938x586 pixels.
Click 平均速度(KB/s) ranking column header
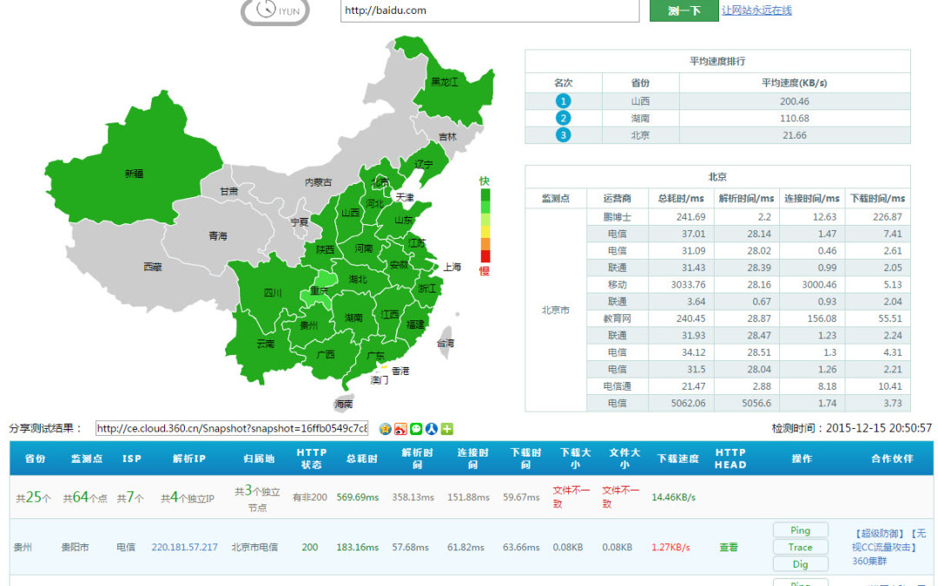coord(794,82)
